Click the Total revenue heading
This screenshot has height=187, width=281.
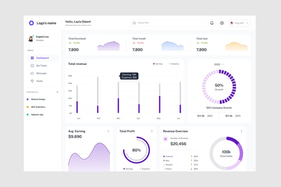pos(77,64)
